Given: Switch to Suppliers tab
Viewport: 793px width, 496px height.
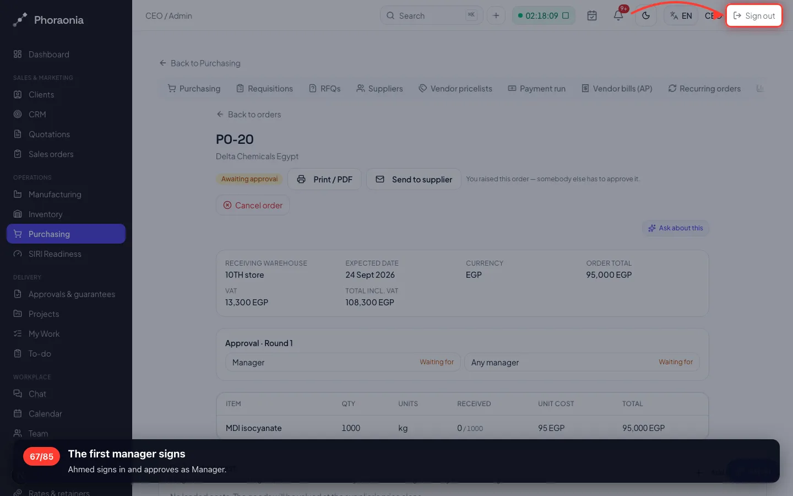Looking at the screenshot, I should pos(379,89).
